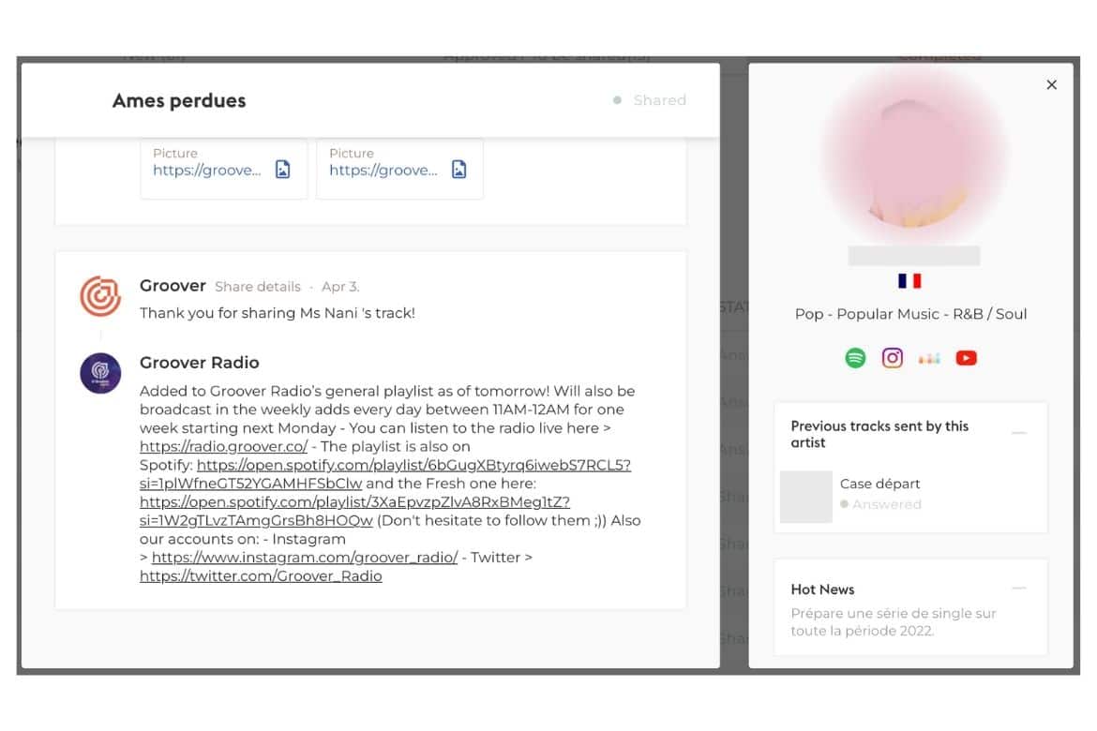Click the Shared status indicator
This screenshot has height=731, width=1097.
650,100
